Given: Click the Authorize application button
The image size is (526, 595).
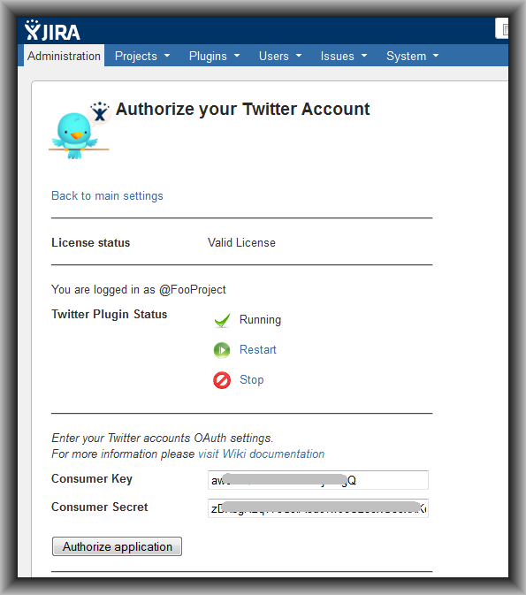Looking at the screenshot, I should coord(117,546).
